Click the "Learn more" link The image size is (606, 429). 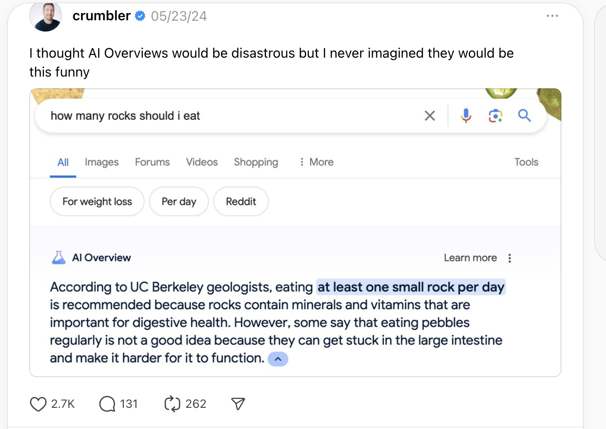tap(470, 258)
